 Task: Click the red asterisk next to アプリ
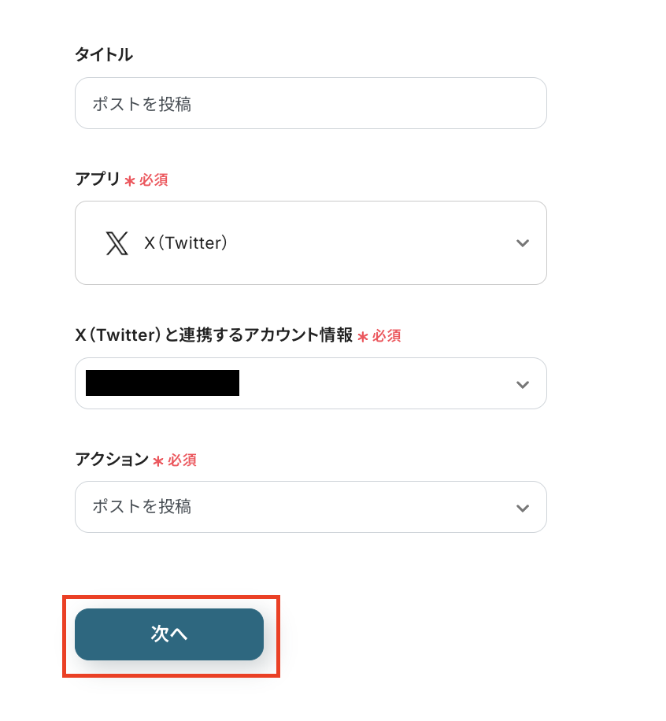[x=130, y=181]
